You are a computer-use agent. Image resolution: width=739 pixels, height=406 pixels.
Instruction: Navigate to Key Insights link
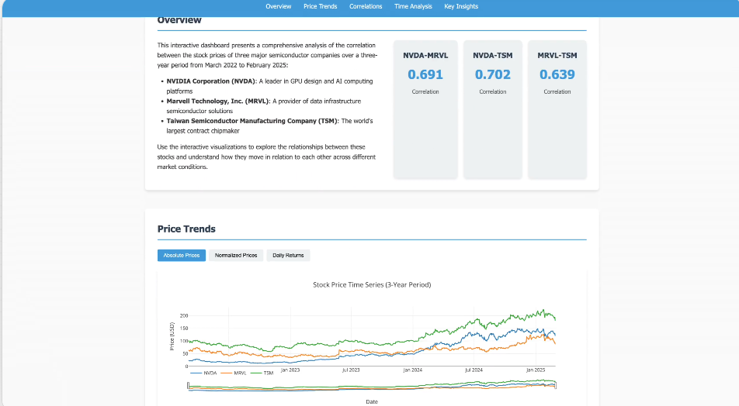pyautogui.click(x=461, y=7)
